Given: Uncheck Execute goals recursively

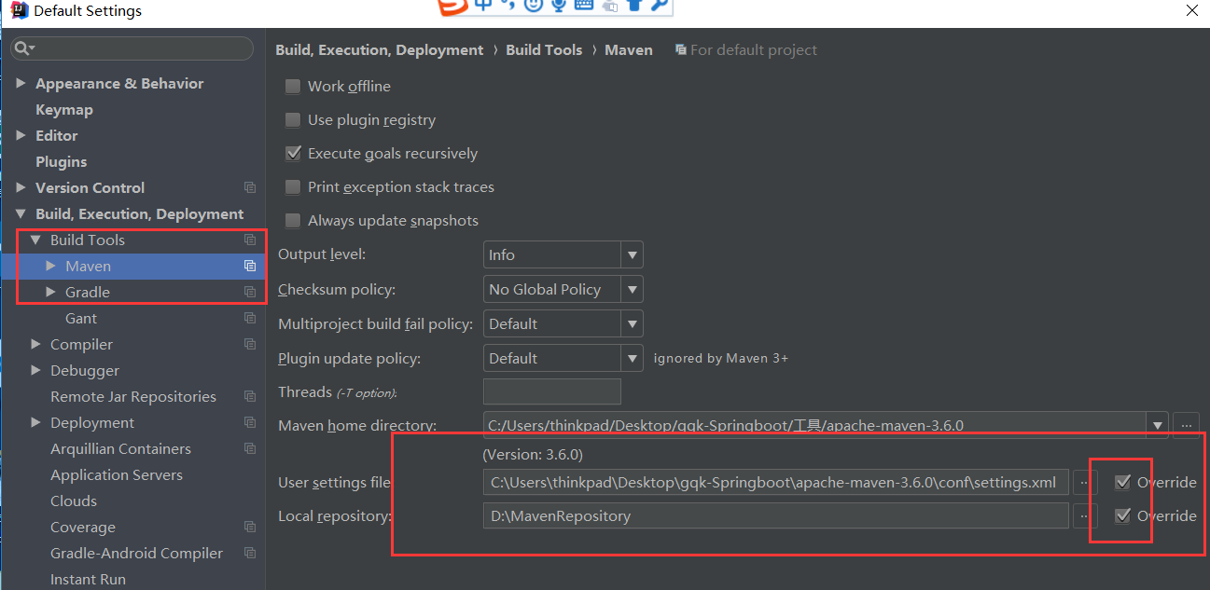Looking at the screenshot, I should point(293,154).
